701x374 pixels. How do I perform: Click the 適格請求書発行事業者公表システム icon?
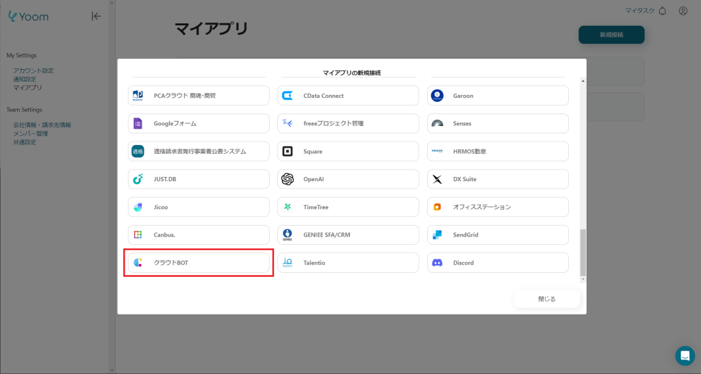point(138,151)
